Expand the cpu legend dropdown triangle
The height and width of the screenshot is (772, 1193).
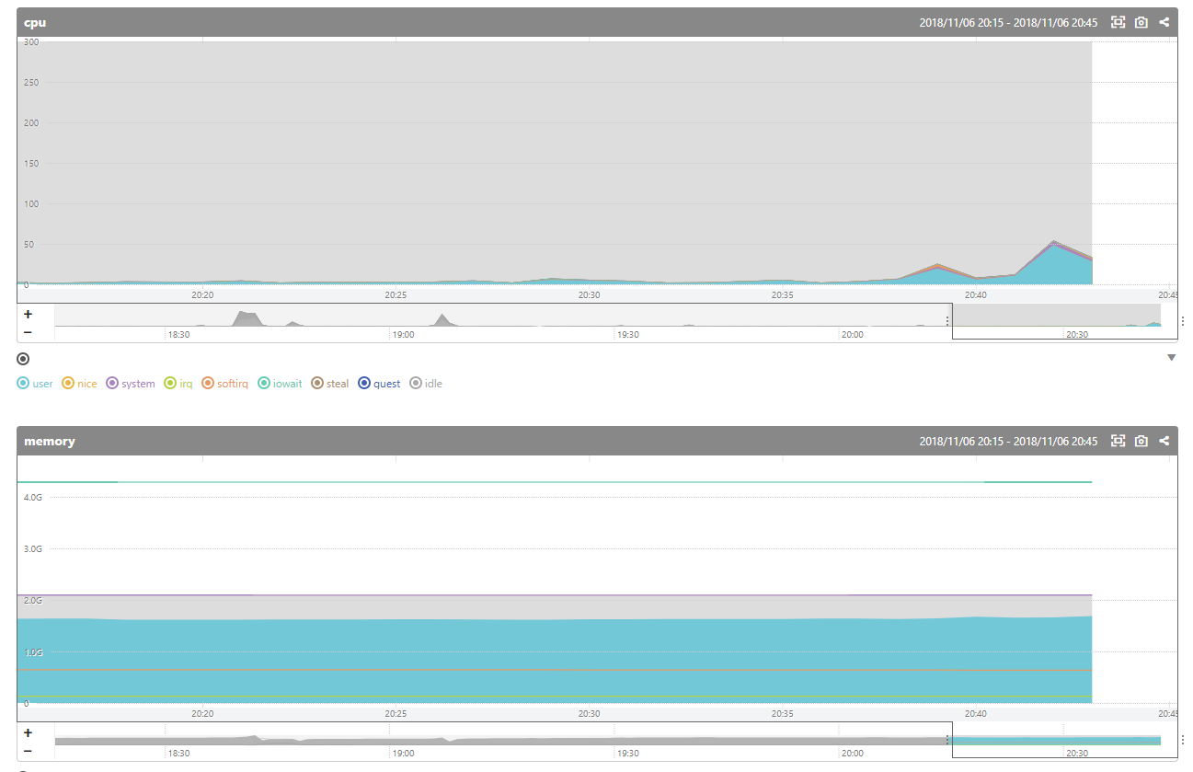1171,358
